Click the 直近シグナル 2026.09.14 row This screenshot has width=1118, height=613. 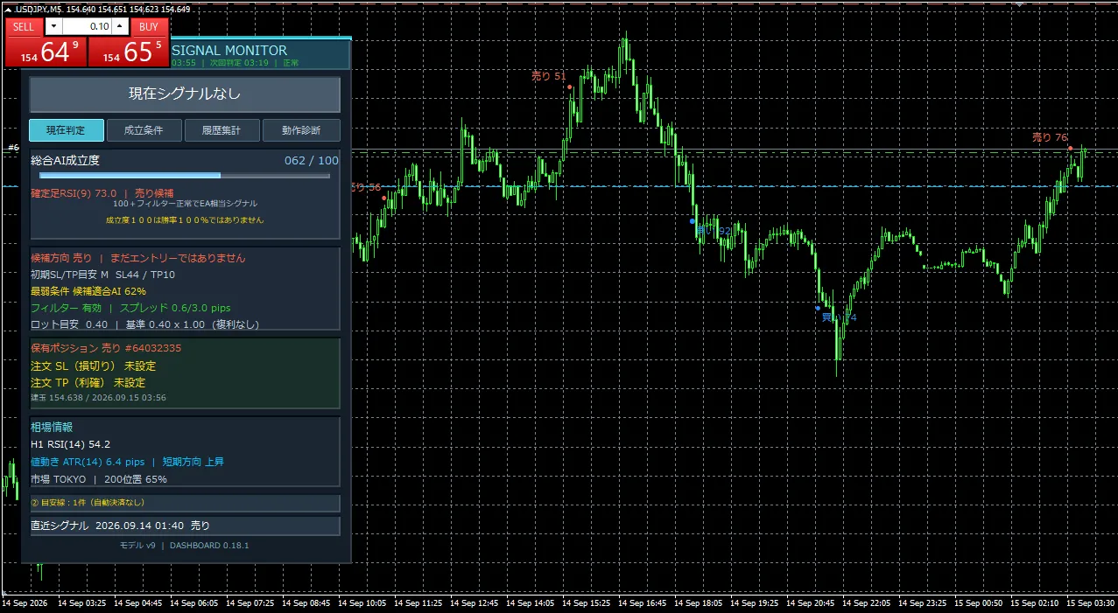click(x=185, y=526)
